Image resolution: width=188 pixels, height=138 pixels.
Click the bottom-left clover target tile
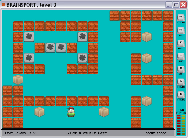[x=29, y=58]
